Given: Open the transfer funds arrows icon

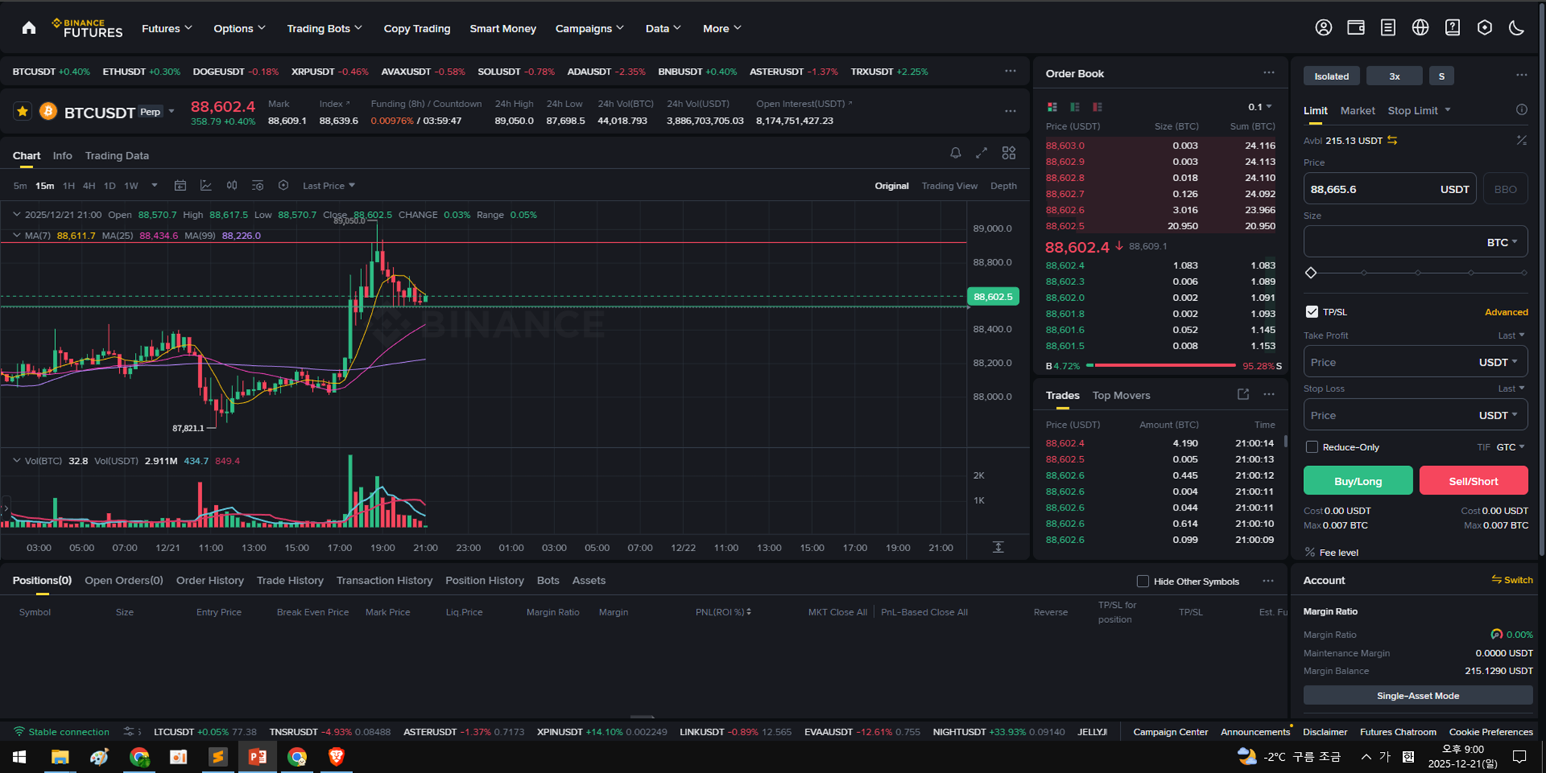Looking at the screenshot, I should pos(1392,140).
